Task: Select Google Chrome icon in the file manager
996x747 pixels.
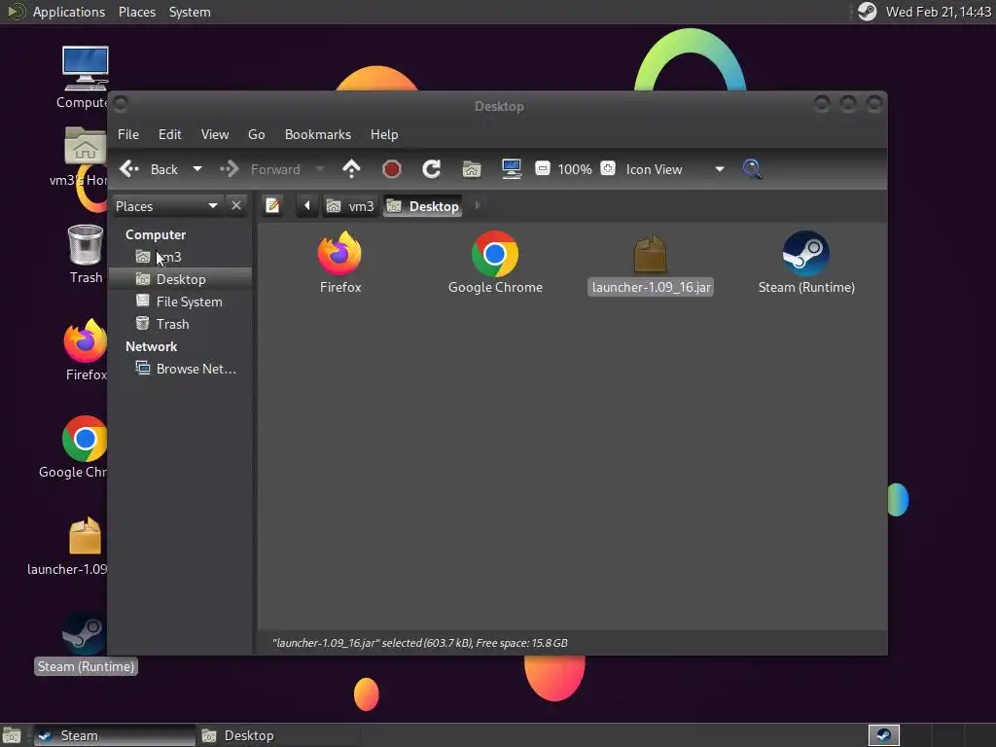Action: [495, 263]
